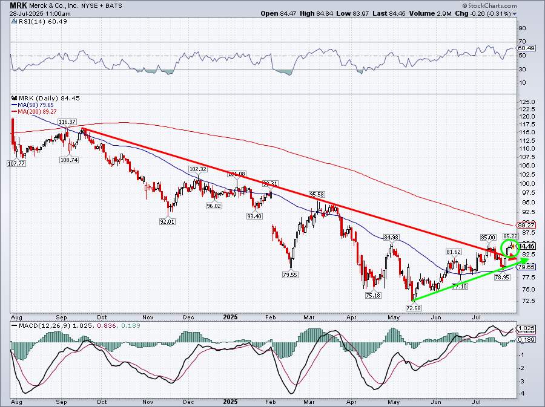Click the dropdown arrow beside Chg value

[x=515, y=13]
